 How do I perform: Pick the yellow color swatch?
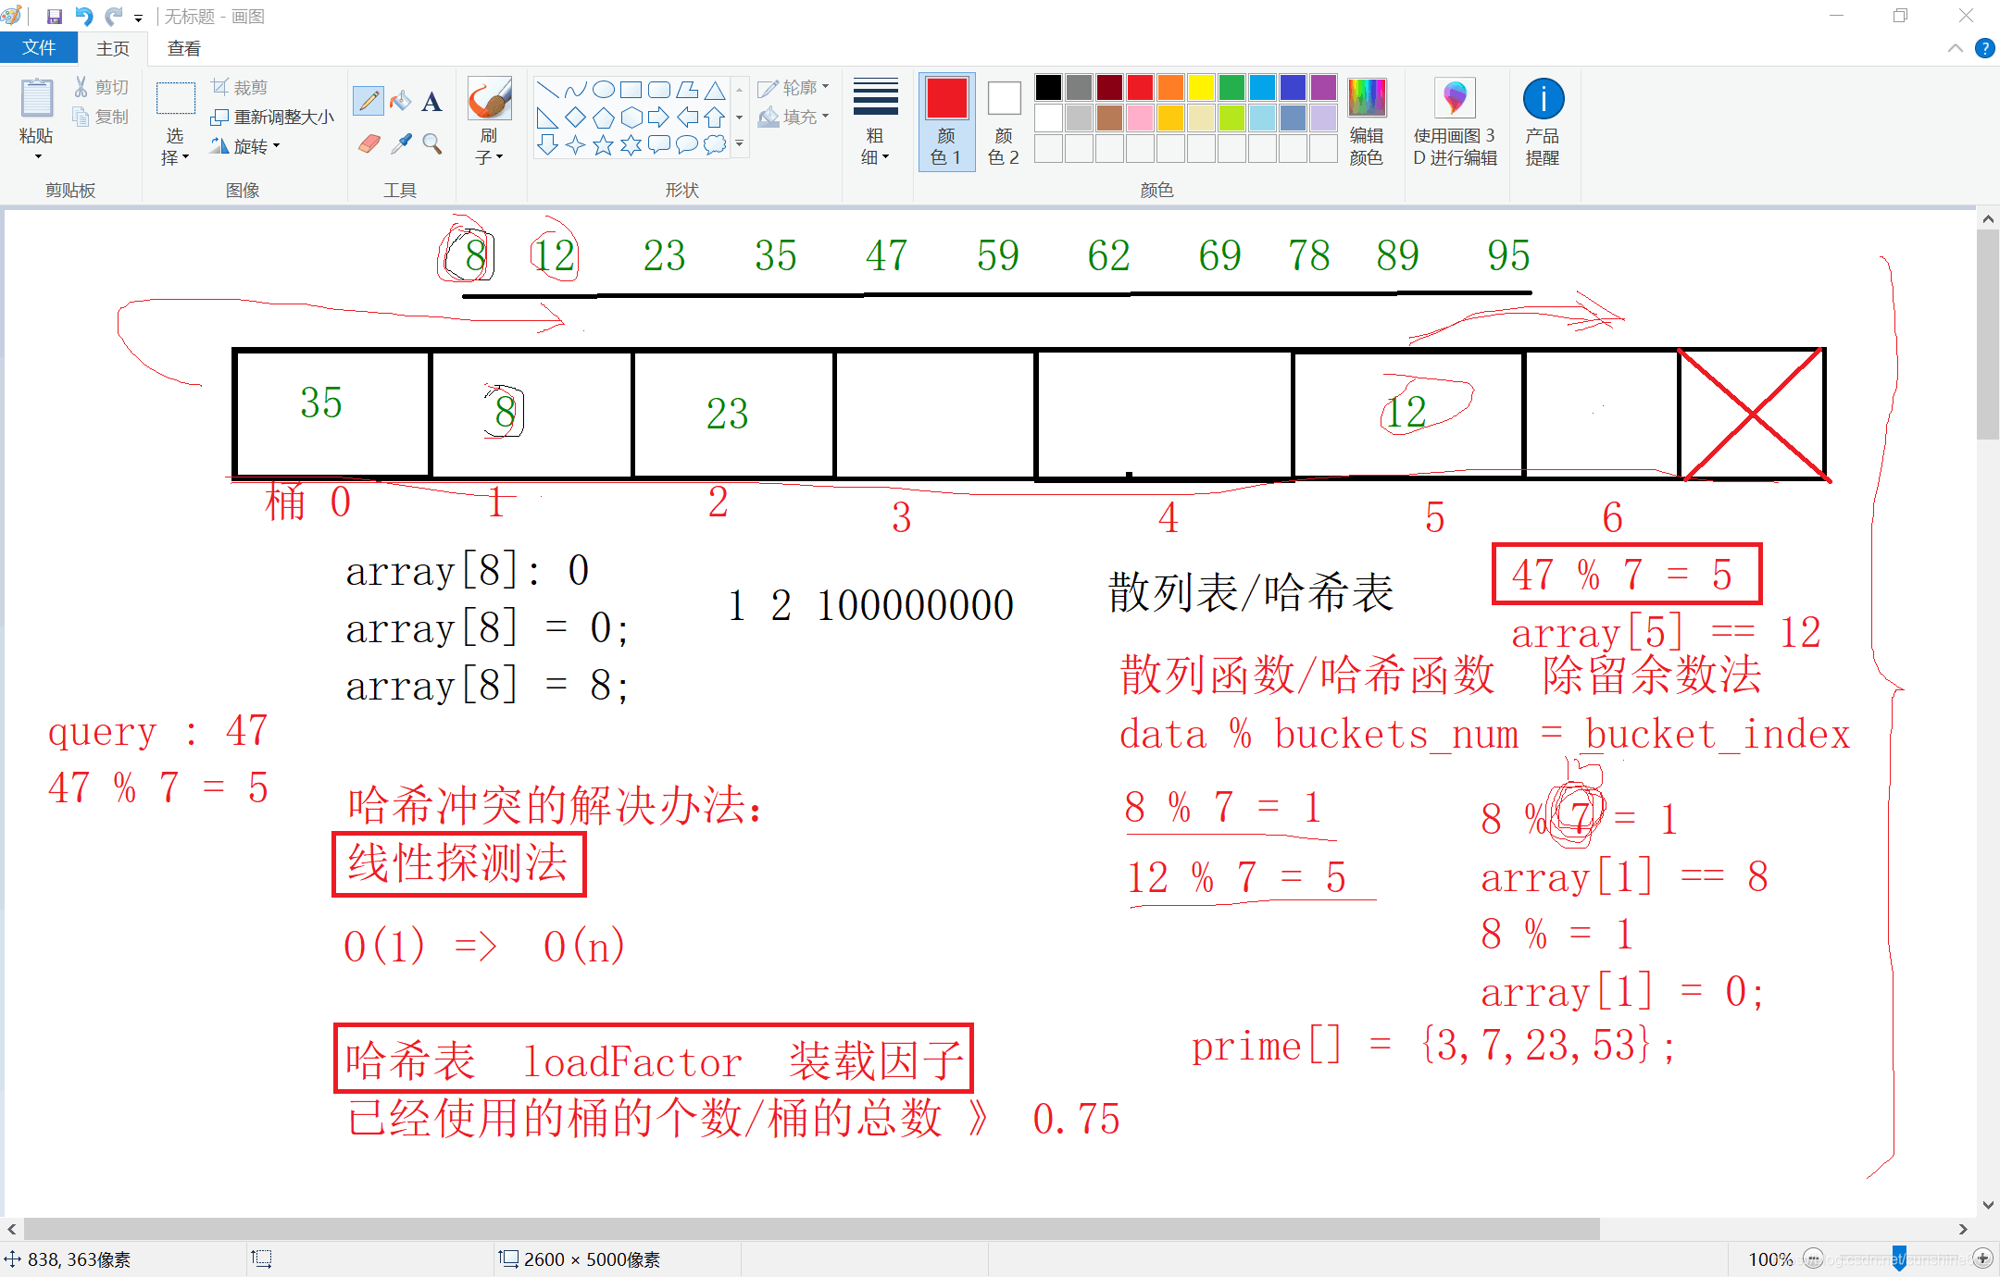(x=1201, y=88)
